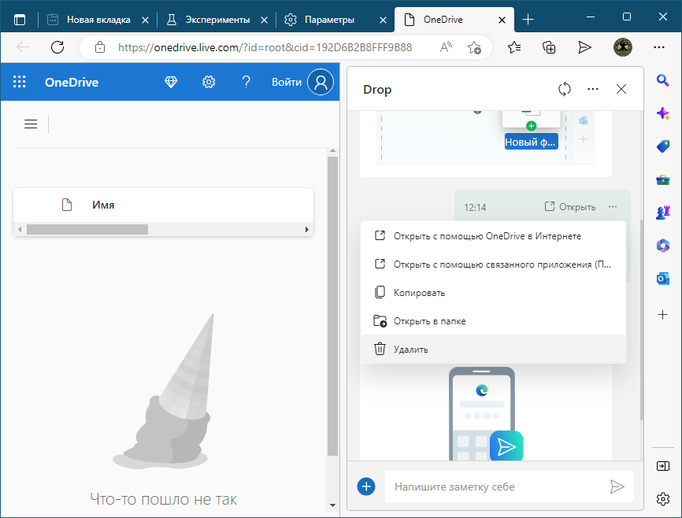Viewport: 682px width, 518px height.
Task: Open OneDrive help question mark
Action: click(246, 82)
